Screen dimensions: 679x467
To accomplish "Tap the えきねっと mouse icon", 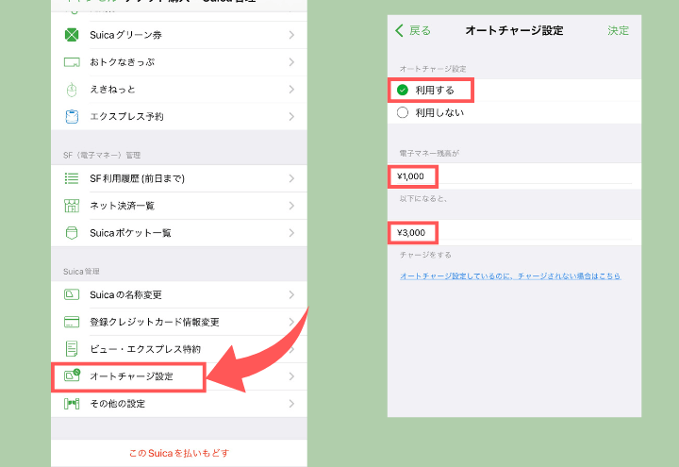I will (72, 90).
